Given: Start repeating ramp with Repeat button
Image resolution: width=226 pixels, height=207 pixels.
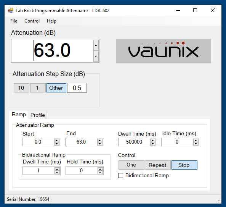Looking at the screenshot, I should 157,165.
